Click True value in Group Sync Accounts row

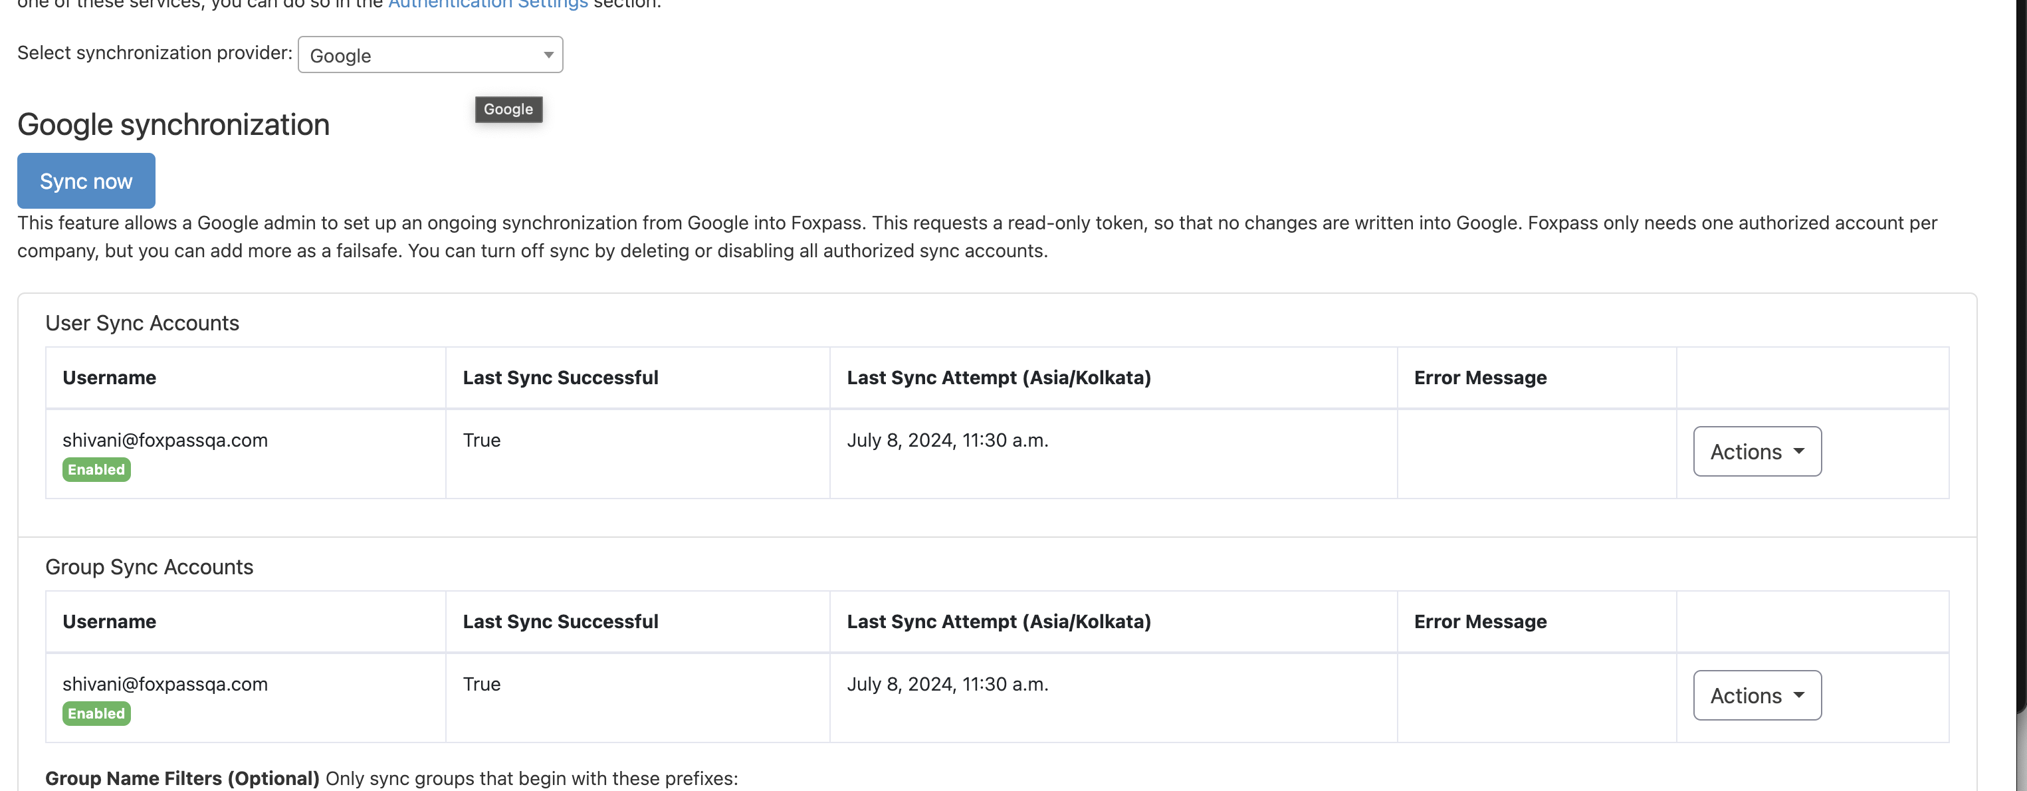click(482, 684)
